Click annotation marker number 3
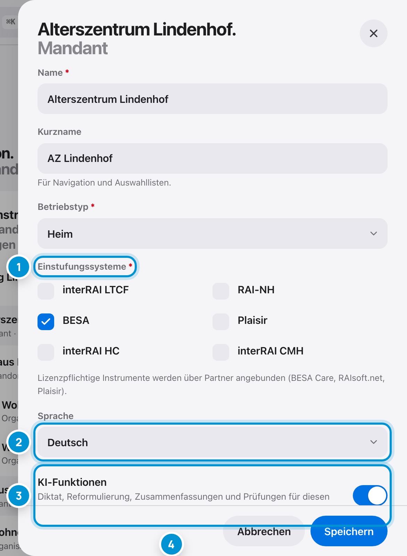Viewport: 407px width, 556px height. [19, 496]
